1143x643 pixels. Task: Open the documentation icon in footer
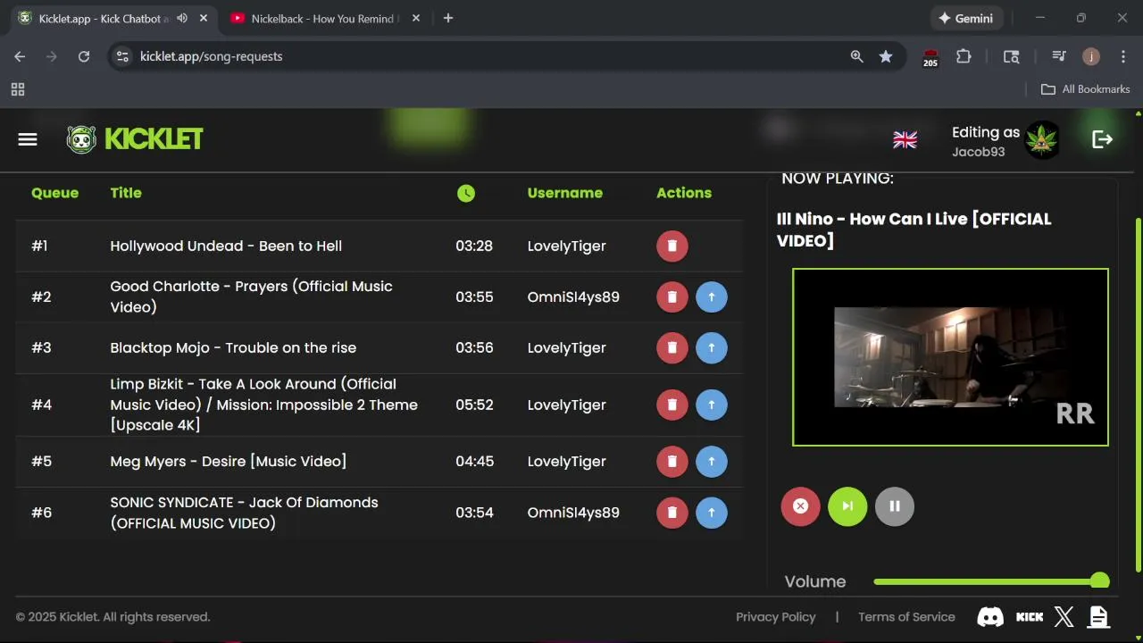point(1098,616)
